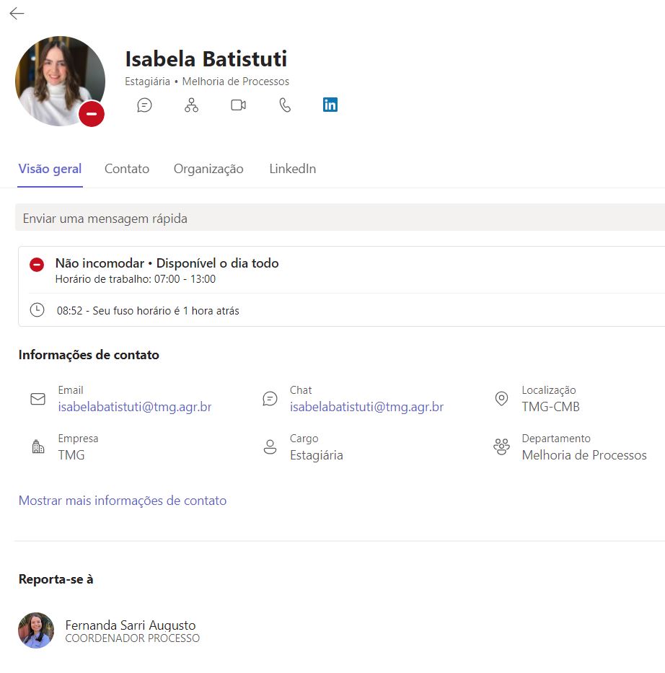Open manager Fernanda Sarri Augusto's profile

tap(130, 625)
